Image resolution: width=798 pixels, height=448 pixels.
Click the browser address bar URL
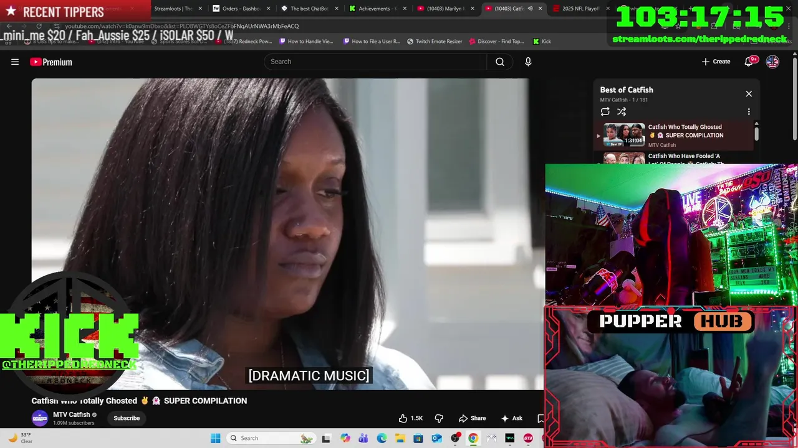point(181,26)
